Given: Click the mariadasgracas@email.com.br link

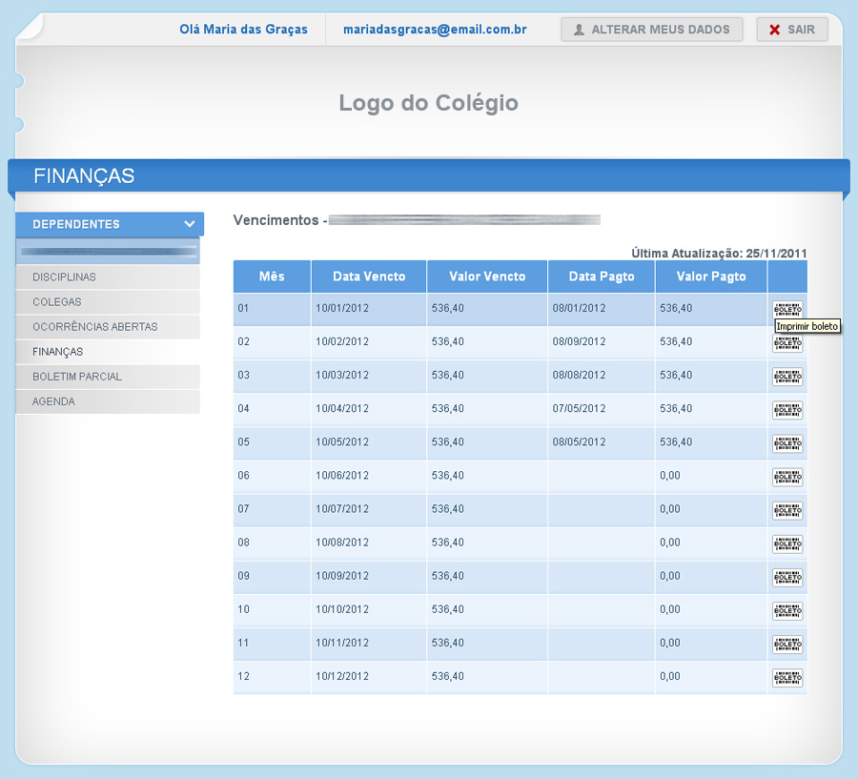Looking at the screenshot, I should coord(435,30).
